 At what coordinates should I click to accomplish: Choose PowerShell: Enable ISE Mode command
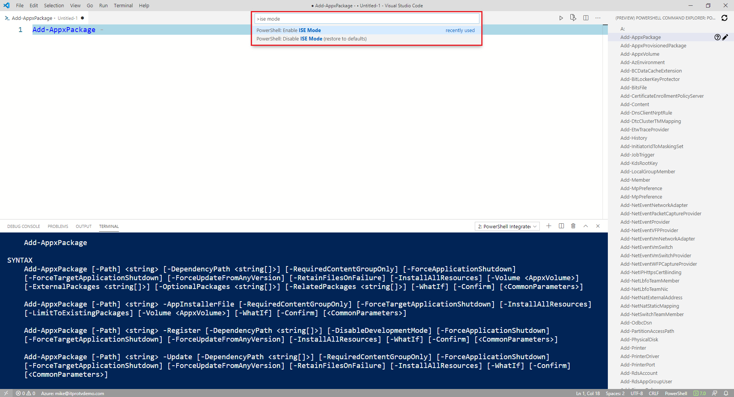tap(366, 30)
